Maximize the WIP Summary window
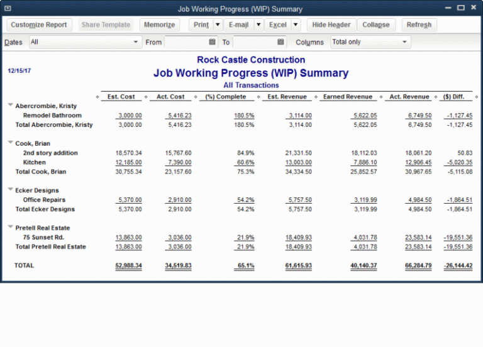The width and height of the screenshot is (483, 347). [461, 8]
